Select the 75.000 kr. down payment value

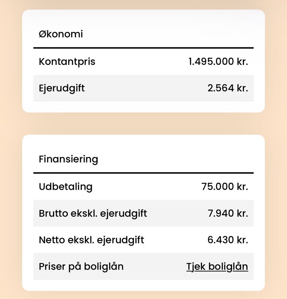point(225,187)
